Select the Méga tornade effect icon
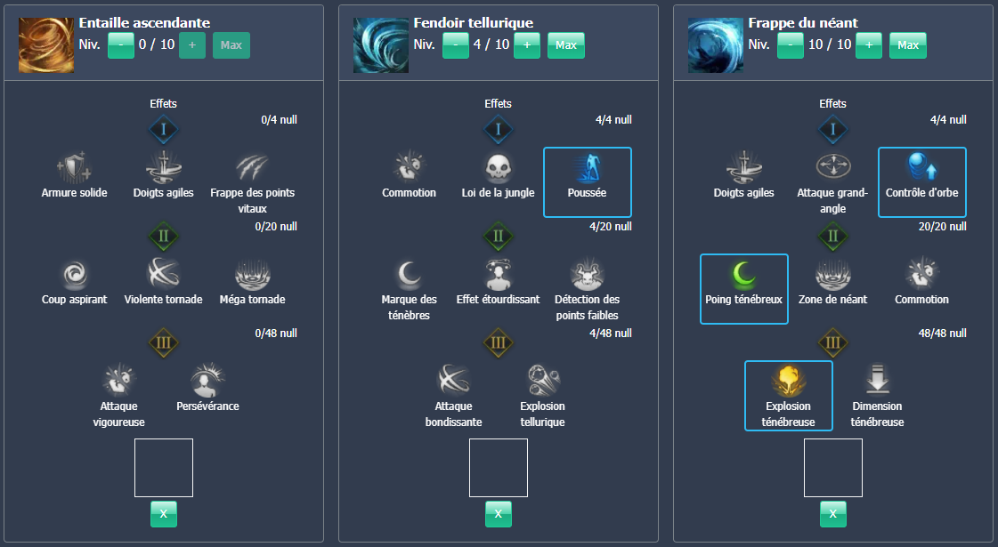998x547 pixels. [252, 274]
